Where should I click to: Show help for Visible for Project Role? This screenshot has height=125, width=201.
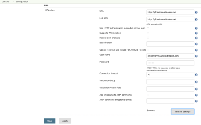click(196, 89)
